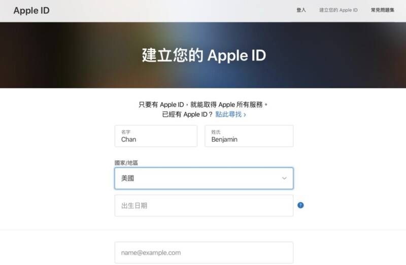Click the 國家/地區 label above selector

(126, 162)
